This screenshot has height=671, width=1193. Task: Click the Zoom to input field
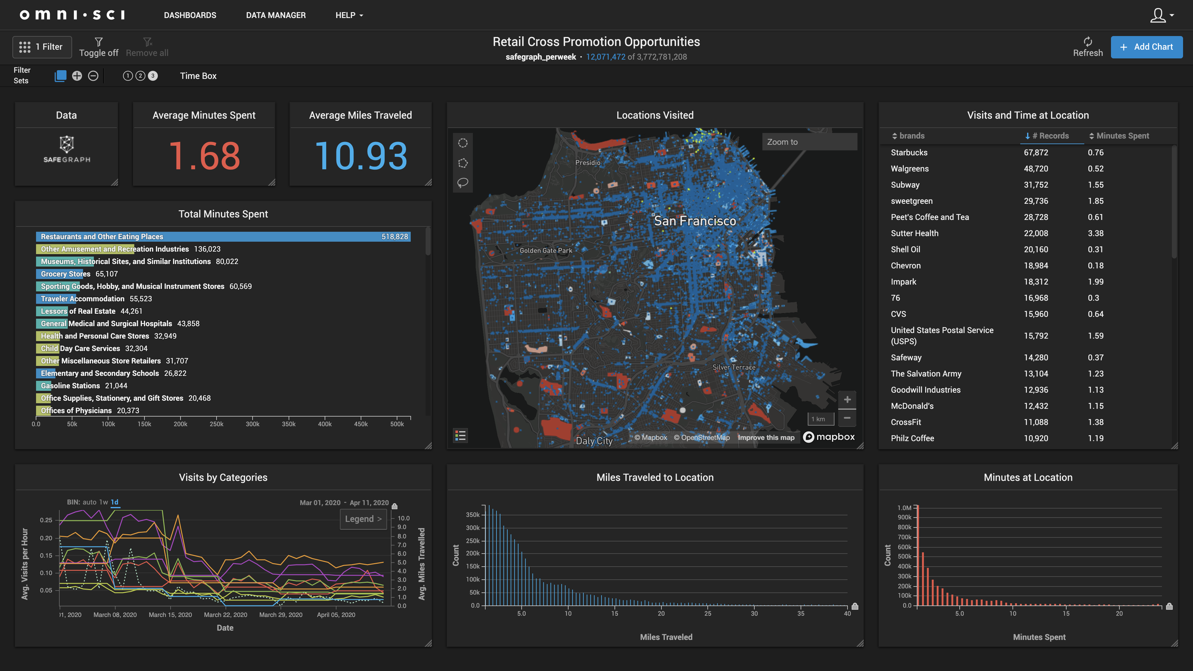coord(810,142)
